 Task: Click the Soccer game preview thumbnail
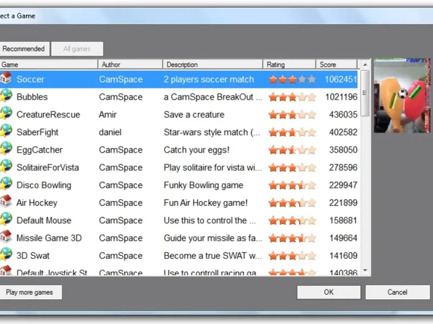402,96
